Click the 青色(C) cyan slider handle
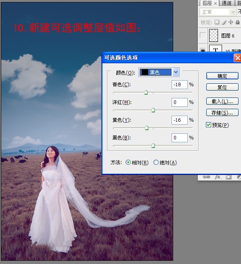This screenshot has width=241, height=264. click(146, 92)
